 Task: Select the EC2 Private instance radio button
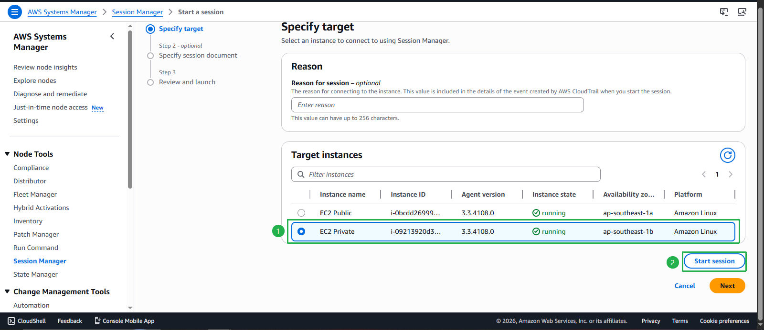pyautogui.click(x=301, y=231)
